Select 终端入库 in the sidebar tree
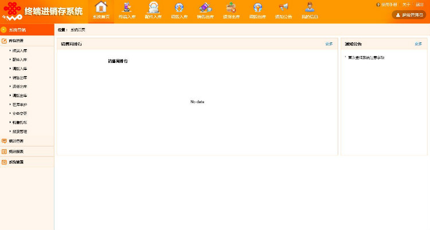 point(19,51)
